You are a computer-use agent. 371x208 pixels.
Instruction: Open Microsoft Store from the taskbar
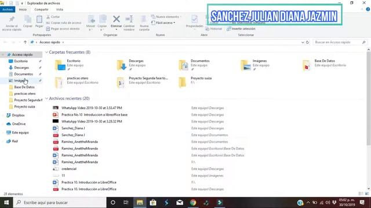[153, 203]
